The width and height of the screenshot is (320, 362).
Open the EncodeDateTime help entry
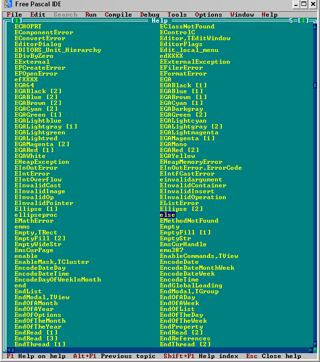pos(42,274)
